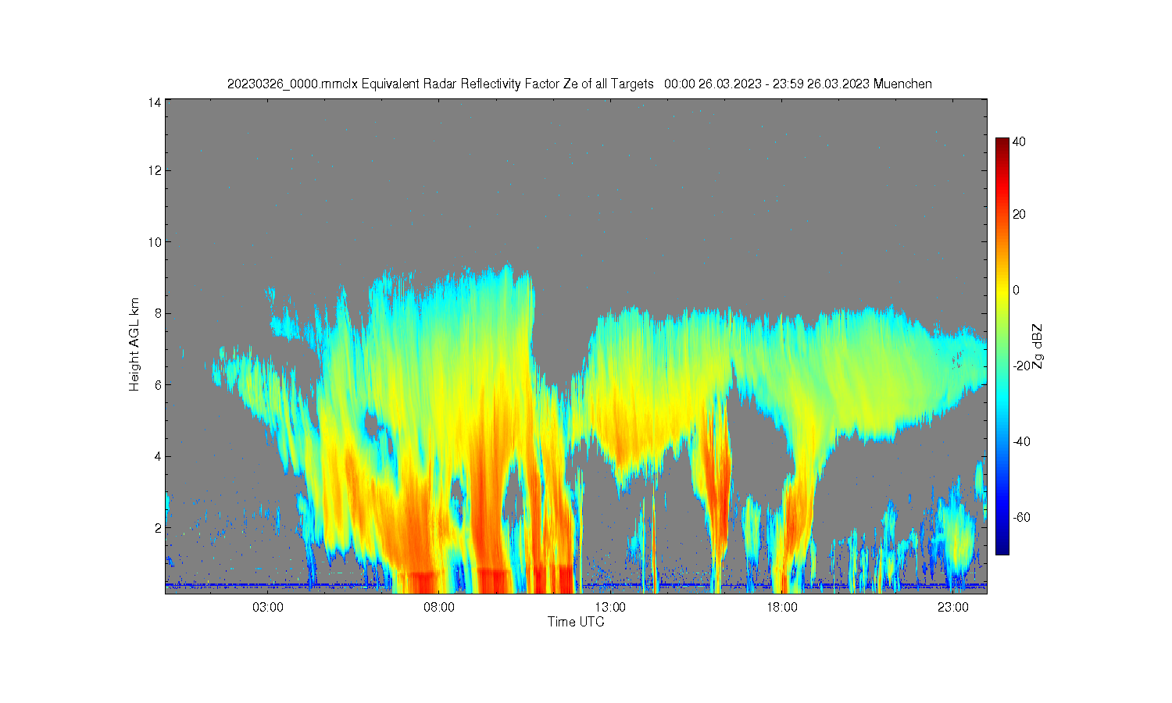
Task: Click the 'Zg dBZ' colorbar label
Action: tap(1038, 346)
